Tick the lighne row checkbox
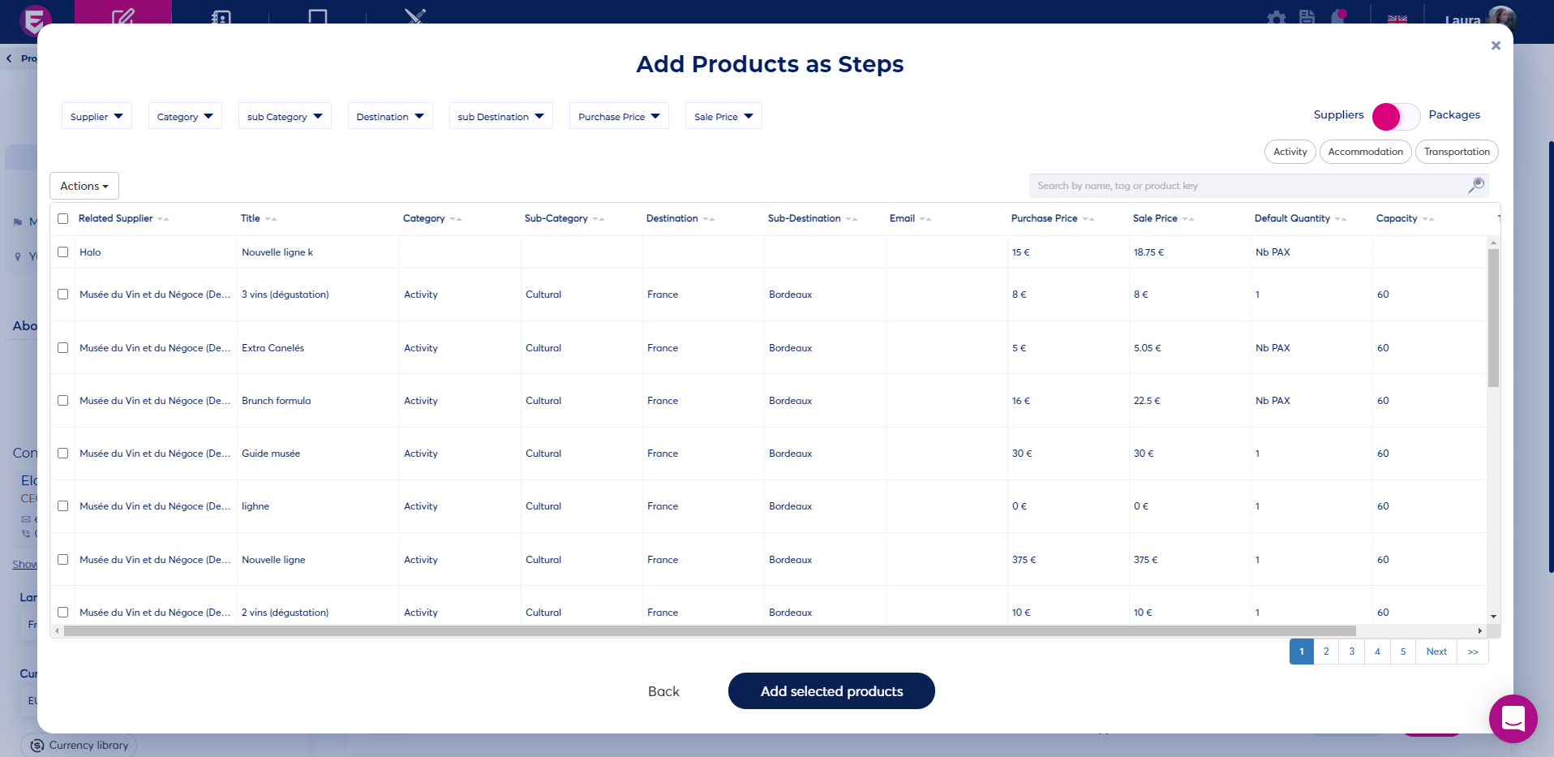 coord(62,505)
